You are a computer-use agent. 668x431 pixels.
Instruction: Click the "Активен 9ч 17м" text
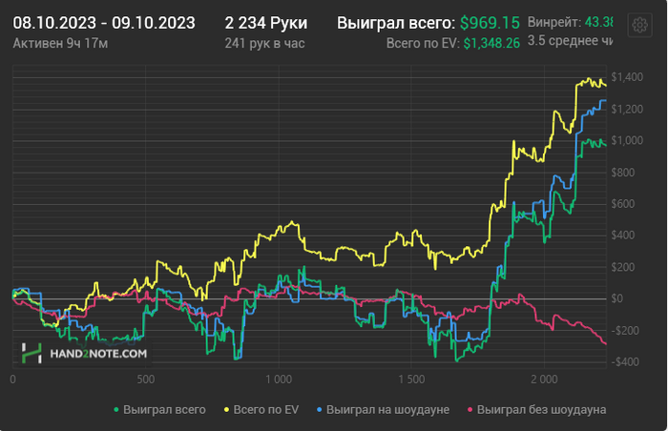pos(60,43)
